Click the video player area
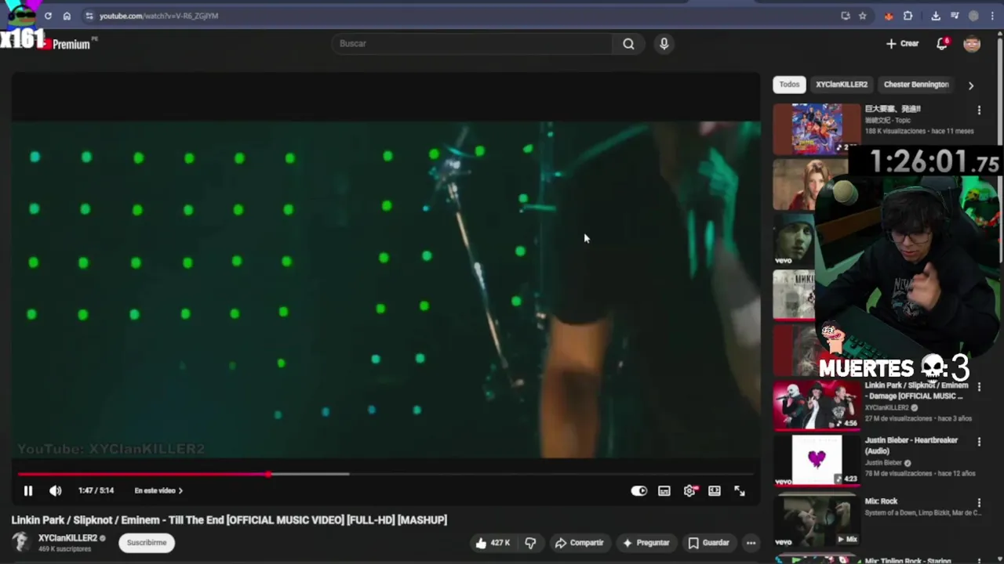This screenshot has width=1004, height=564. coord(386,290)
